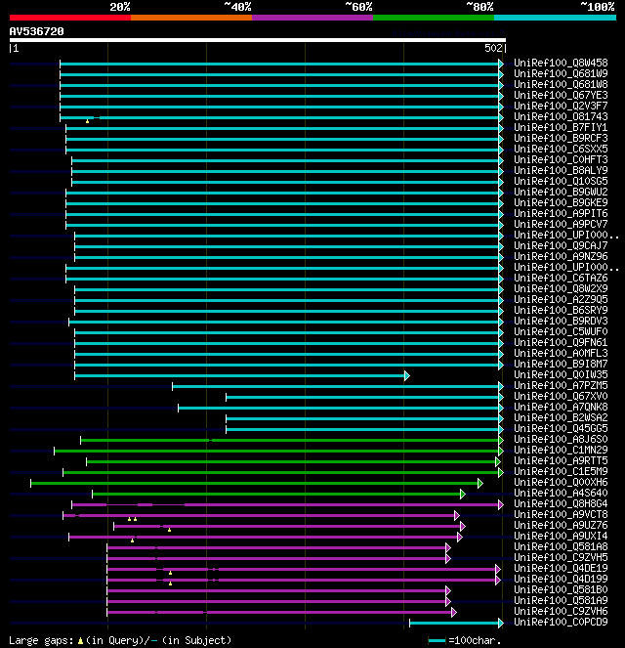Image resolution: width=625 pixels, height=648 pixels.
Task: Click the UniRef100_A7QNK8 label
Action: (x=561, y=407)
